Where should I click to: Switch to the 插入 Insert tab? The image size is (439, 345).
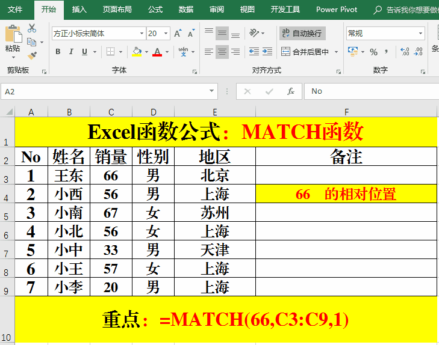tap(79, 10)
